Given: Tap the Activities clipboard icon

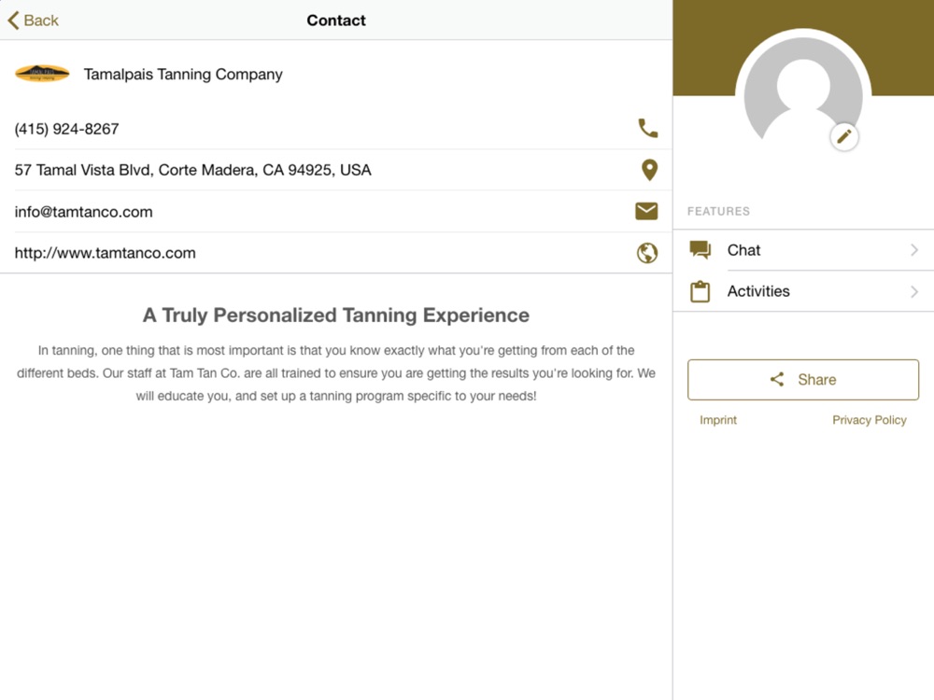Looking at the screenshot, I should pos(700,291).
